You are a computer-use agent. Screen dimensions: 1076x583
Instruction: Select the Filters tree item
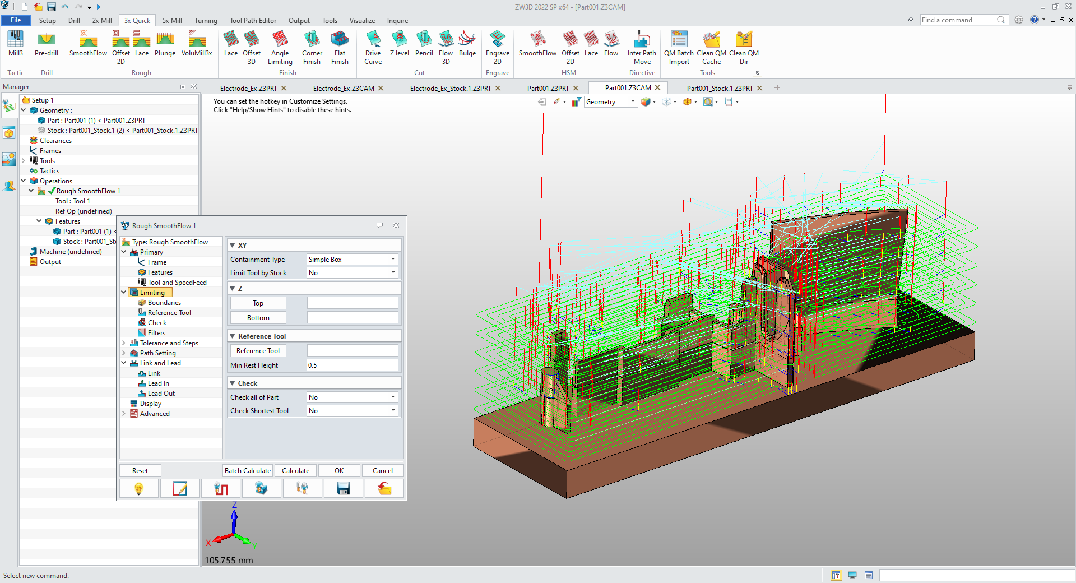point(156,333)
